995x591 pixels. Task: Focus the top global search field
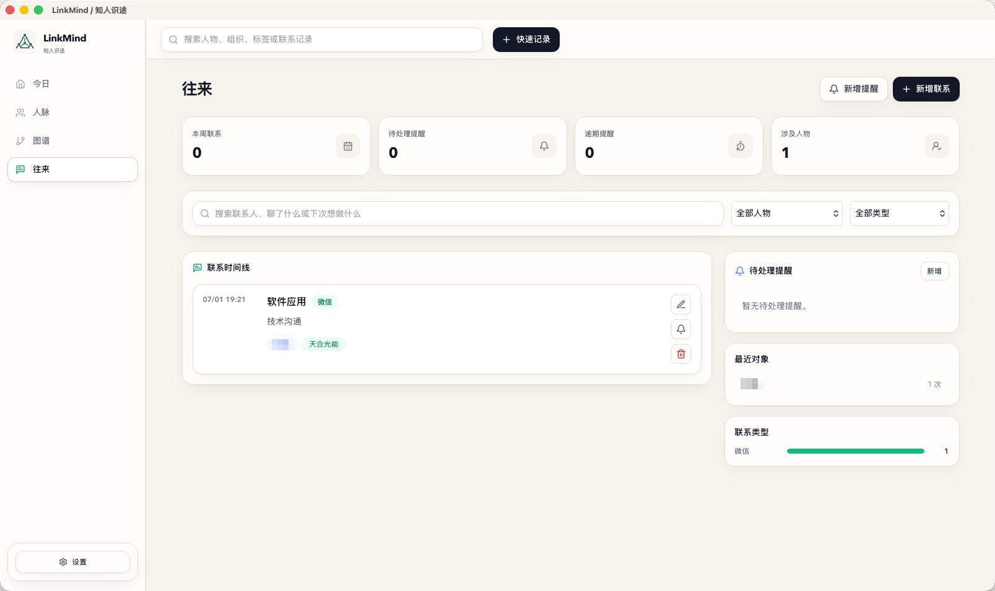coord(322,40)
